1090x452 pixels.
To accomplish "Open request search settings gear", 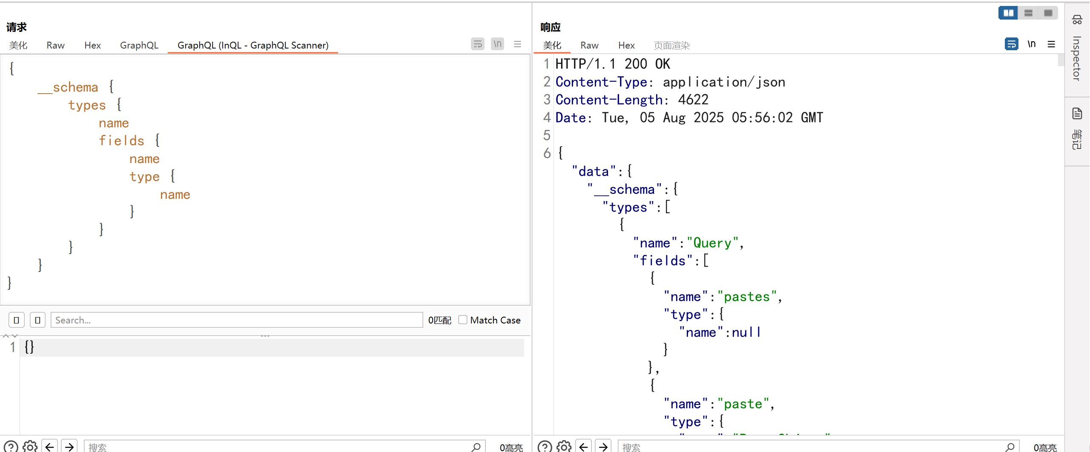I will click(x=30, y=446).
